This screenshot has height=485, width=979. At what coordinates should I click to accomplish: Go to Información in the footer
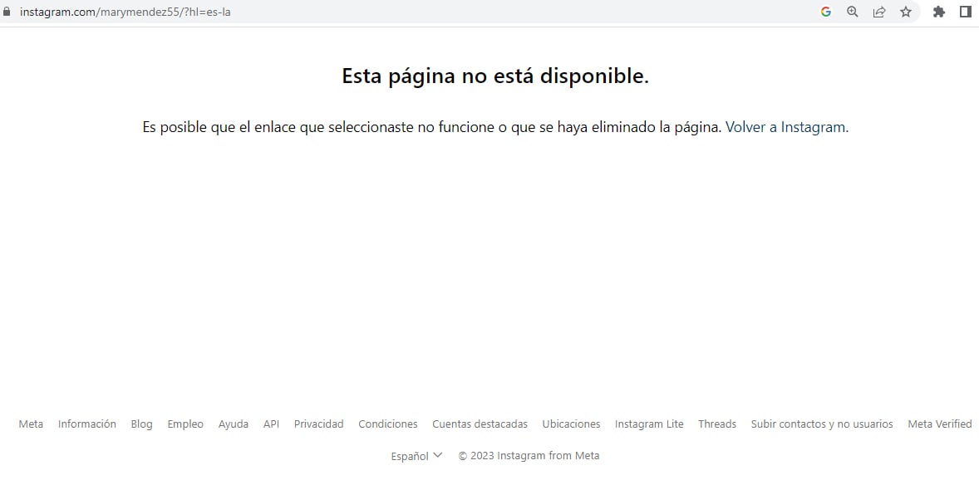click(87, 424)
